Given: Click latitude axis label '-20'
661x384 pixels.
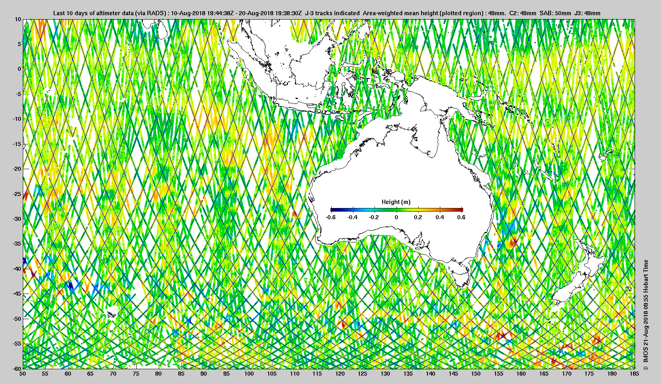Looking at the screenshot, I should 17,169.
